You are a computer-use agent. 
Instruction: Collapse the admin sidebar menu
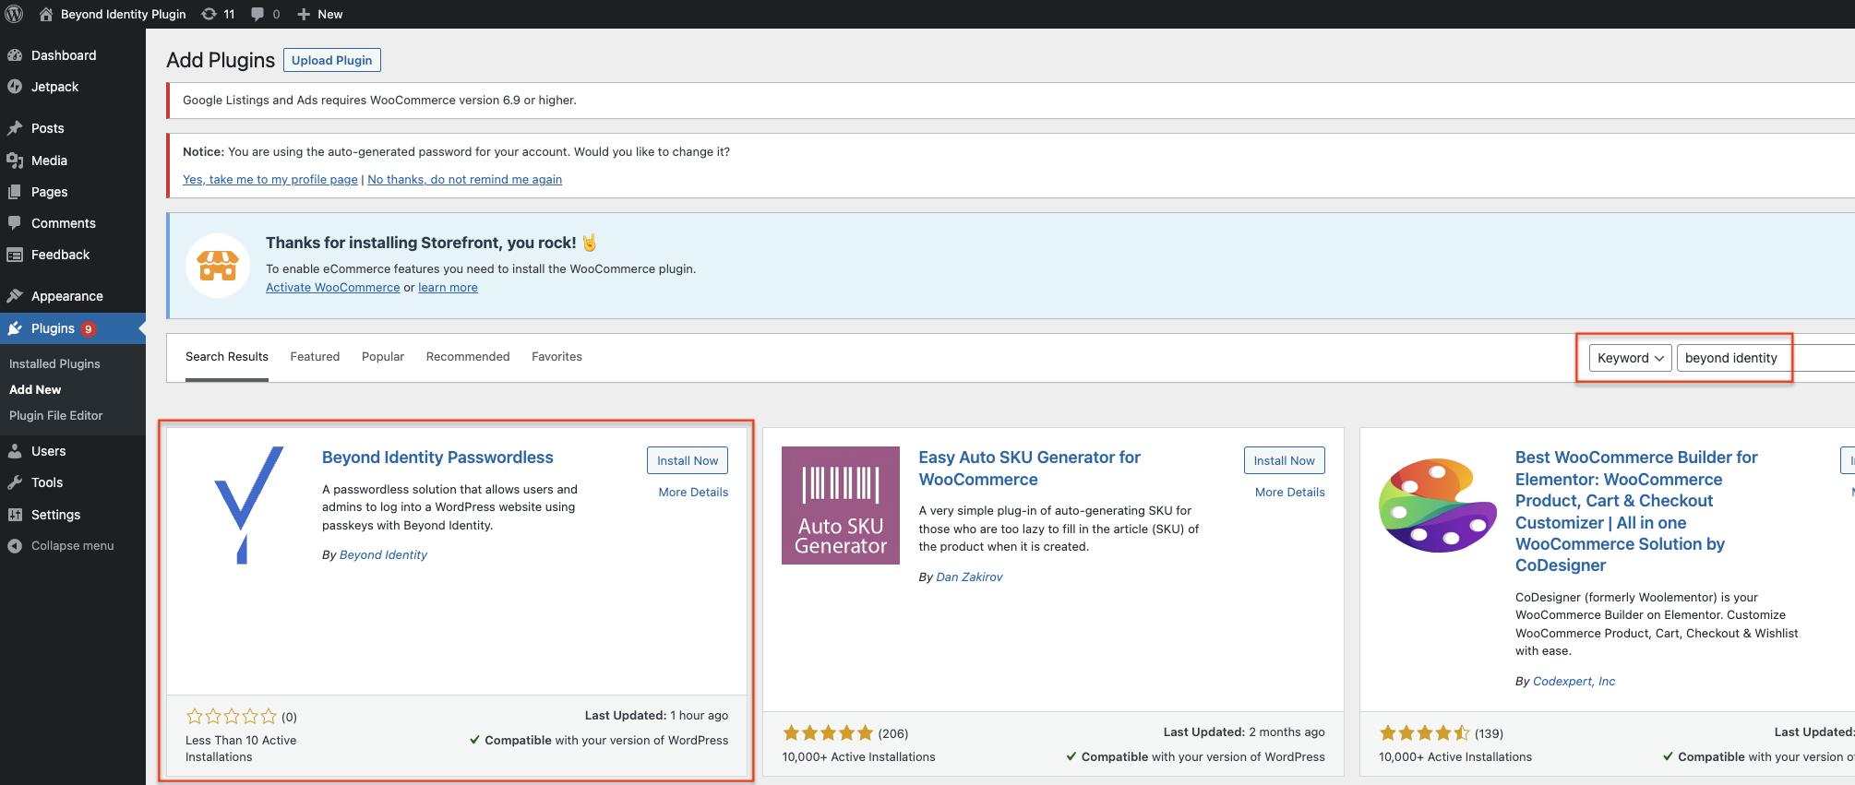tap(72, 546)
